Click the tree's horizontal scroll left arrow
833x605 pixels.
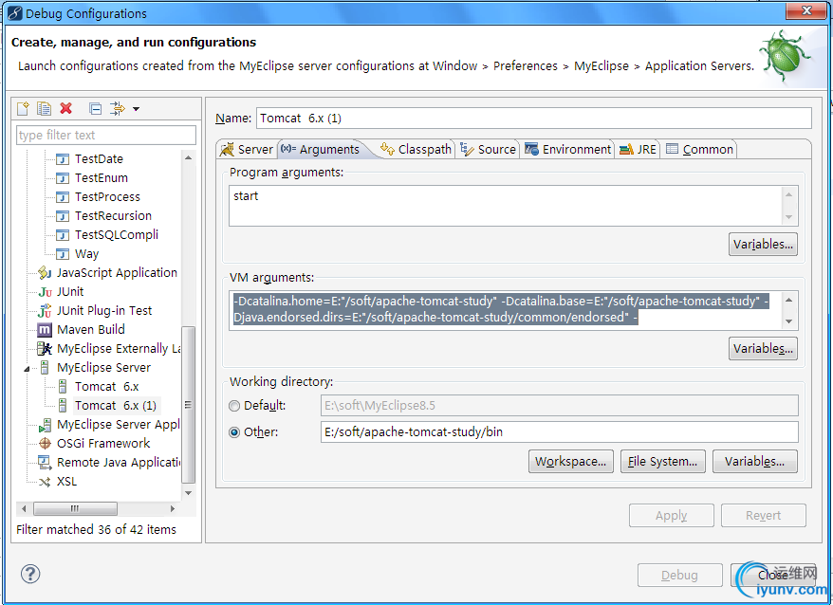pos(24,509)
